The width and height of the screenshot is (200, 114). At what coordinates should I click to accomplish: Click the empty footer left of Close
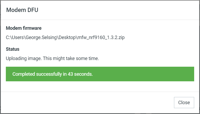[87, 103]
